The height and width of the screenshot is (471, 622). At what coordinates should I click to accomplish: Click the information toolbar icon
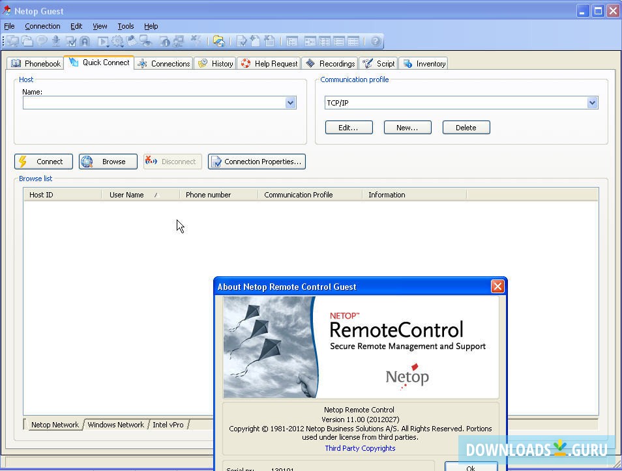point(166,41)
